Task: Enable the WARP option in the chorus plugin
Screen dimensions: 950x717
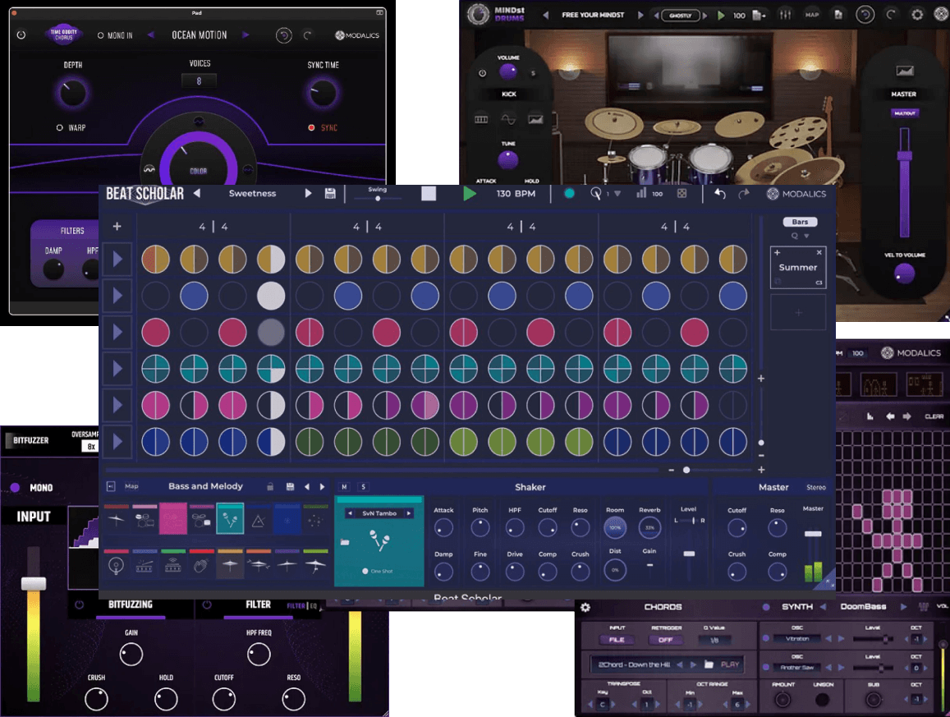Action: [71, 128]
